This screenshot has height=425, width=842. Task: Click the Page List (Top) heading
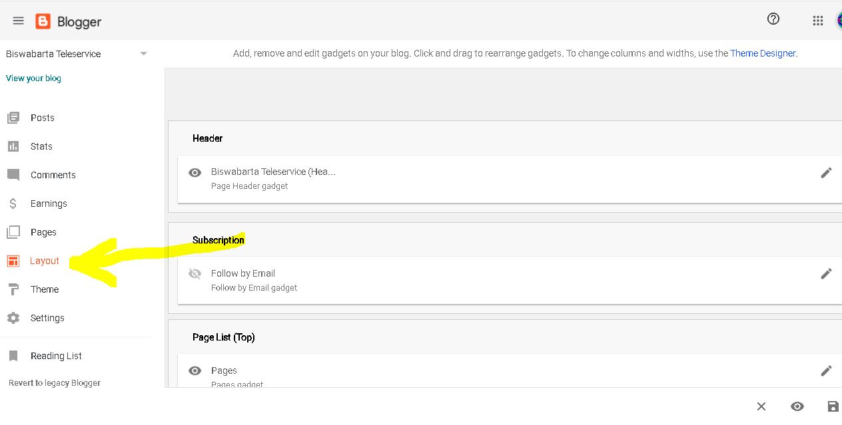224,337
